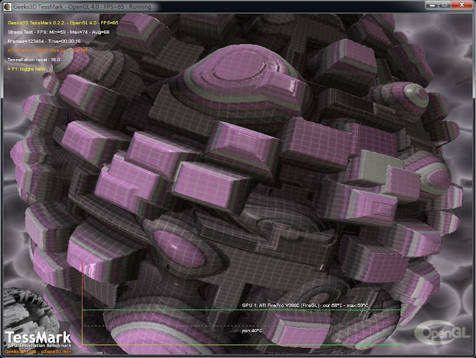
Task: Click the "Tessellation level: 16.0" readout
Action: click(x=34, y=59)
